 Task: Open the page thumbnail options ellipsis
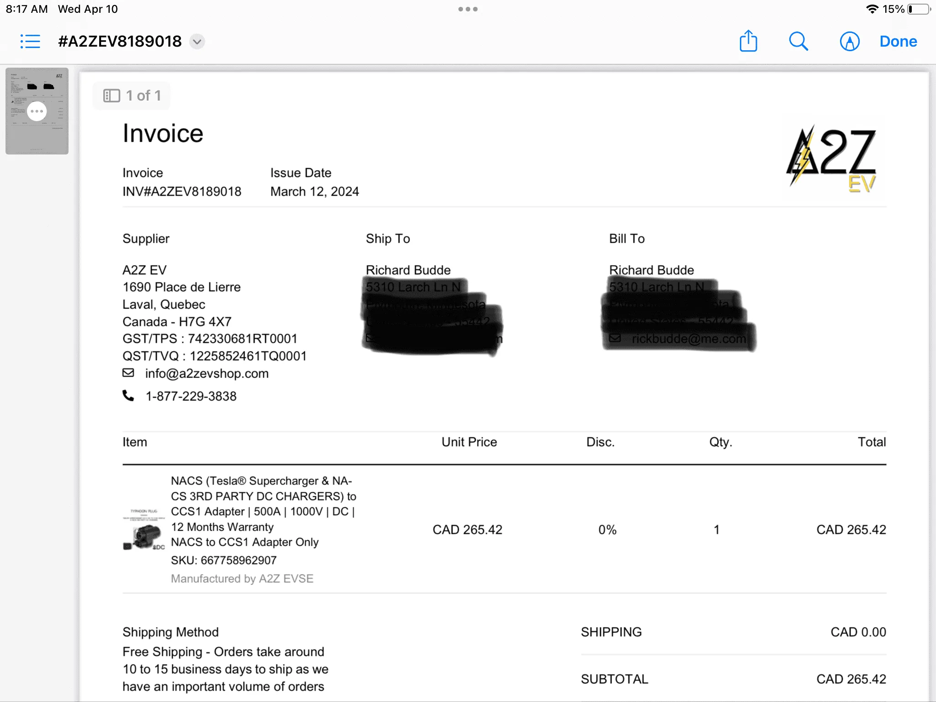click(37, 111)
